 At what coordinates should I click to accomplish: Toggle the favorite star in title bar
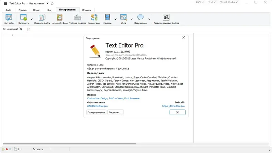pyautogui.click(x=52, y=3)
